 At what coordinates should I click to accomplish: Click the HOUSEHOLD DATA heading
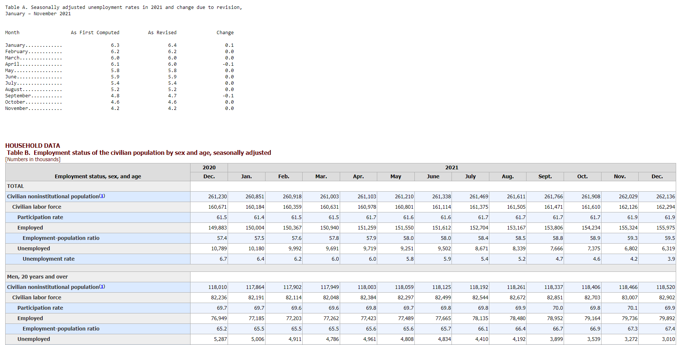[32, 146]
